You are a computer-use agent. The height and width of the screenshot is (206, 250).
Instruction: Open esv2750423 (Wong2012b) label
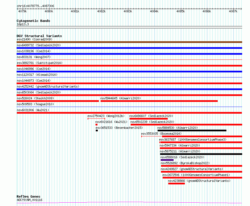(x=106, y=116)
